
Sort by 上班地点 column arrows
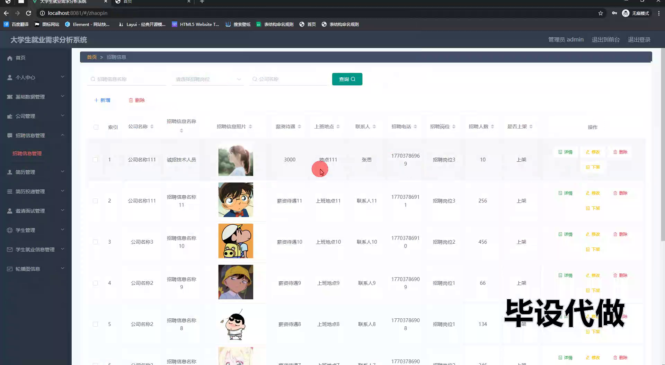(338, 127)
